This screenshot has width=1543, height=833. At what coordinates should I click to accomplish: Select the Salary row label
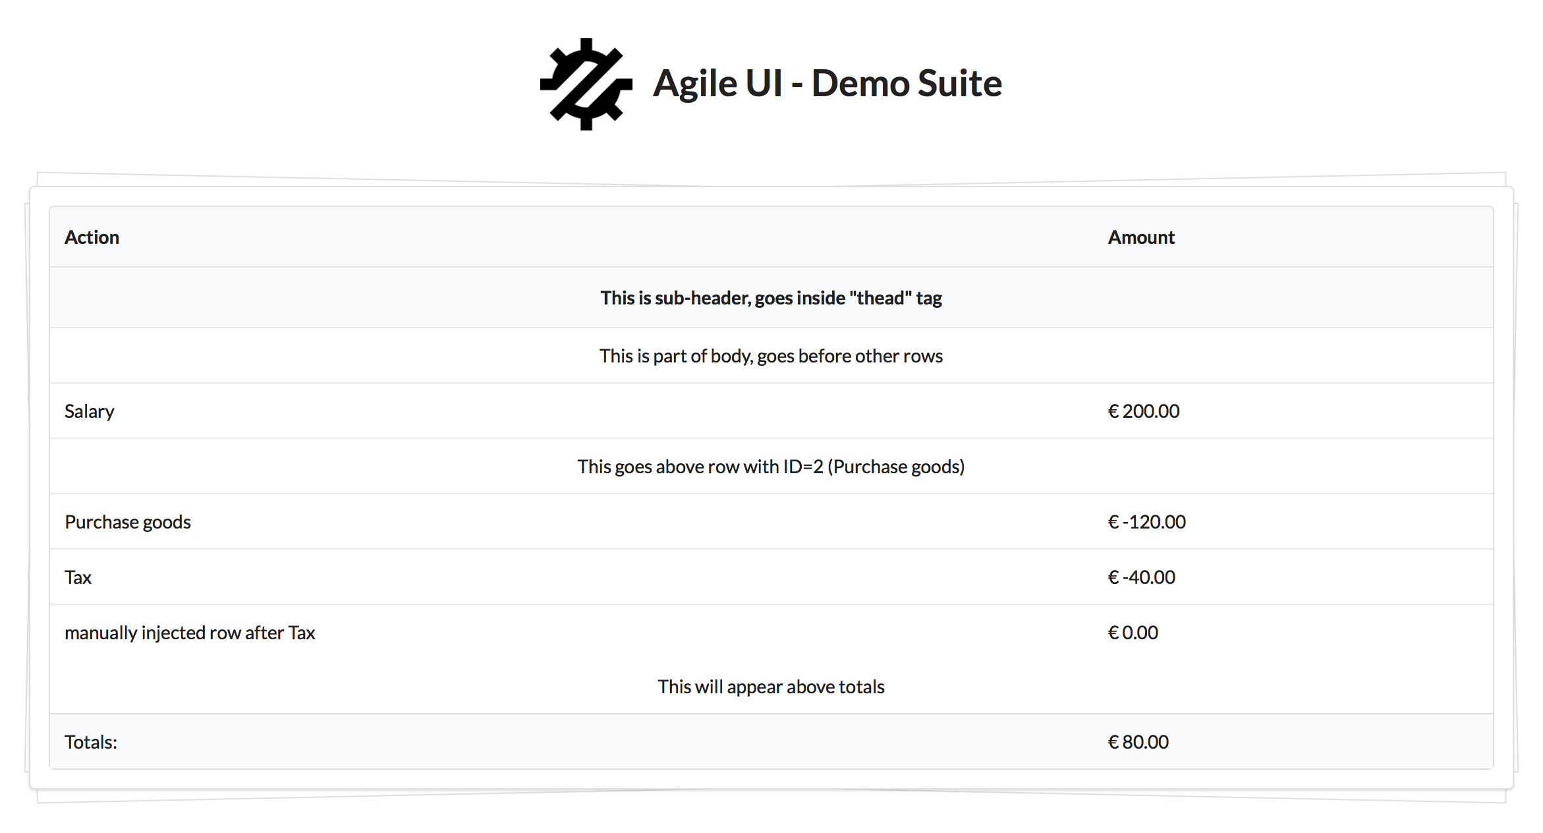point(89,411)
